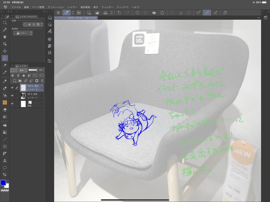Open the レイヤー menu in menu bar
270x202 pixels.
[x=72, y=7]
